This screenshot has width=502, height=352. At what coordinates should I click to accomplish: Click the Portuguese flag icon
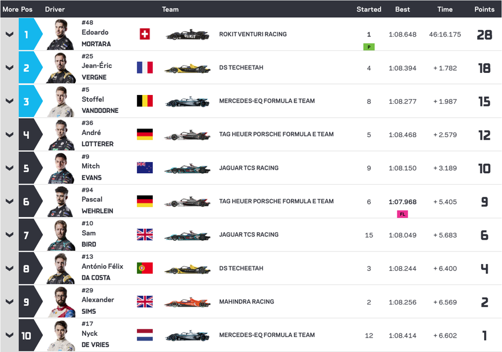[145, 268]
